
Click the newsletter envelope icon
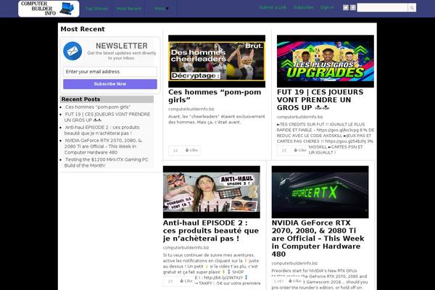point(72,51)
